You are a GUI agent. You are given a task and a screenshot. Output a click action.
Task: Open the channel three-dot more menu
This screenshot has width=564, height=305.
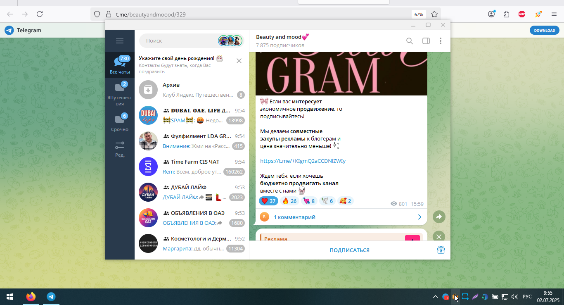point(441,41)
